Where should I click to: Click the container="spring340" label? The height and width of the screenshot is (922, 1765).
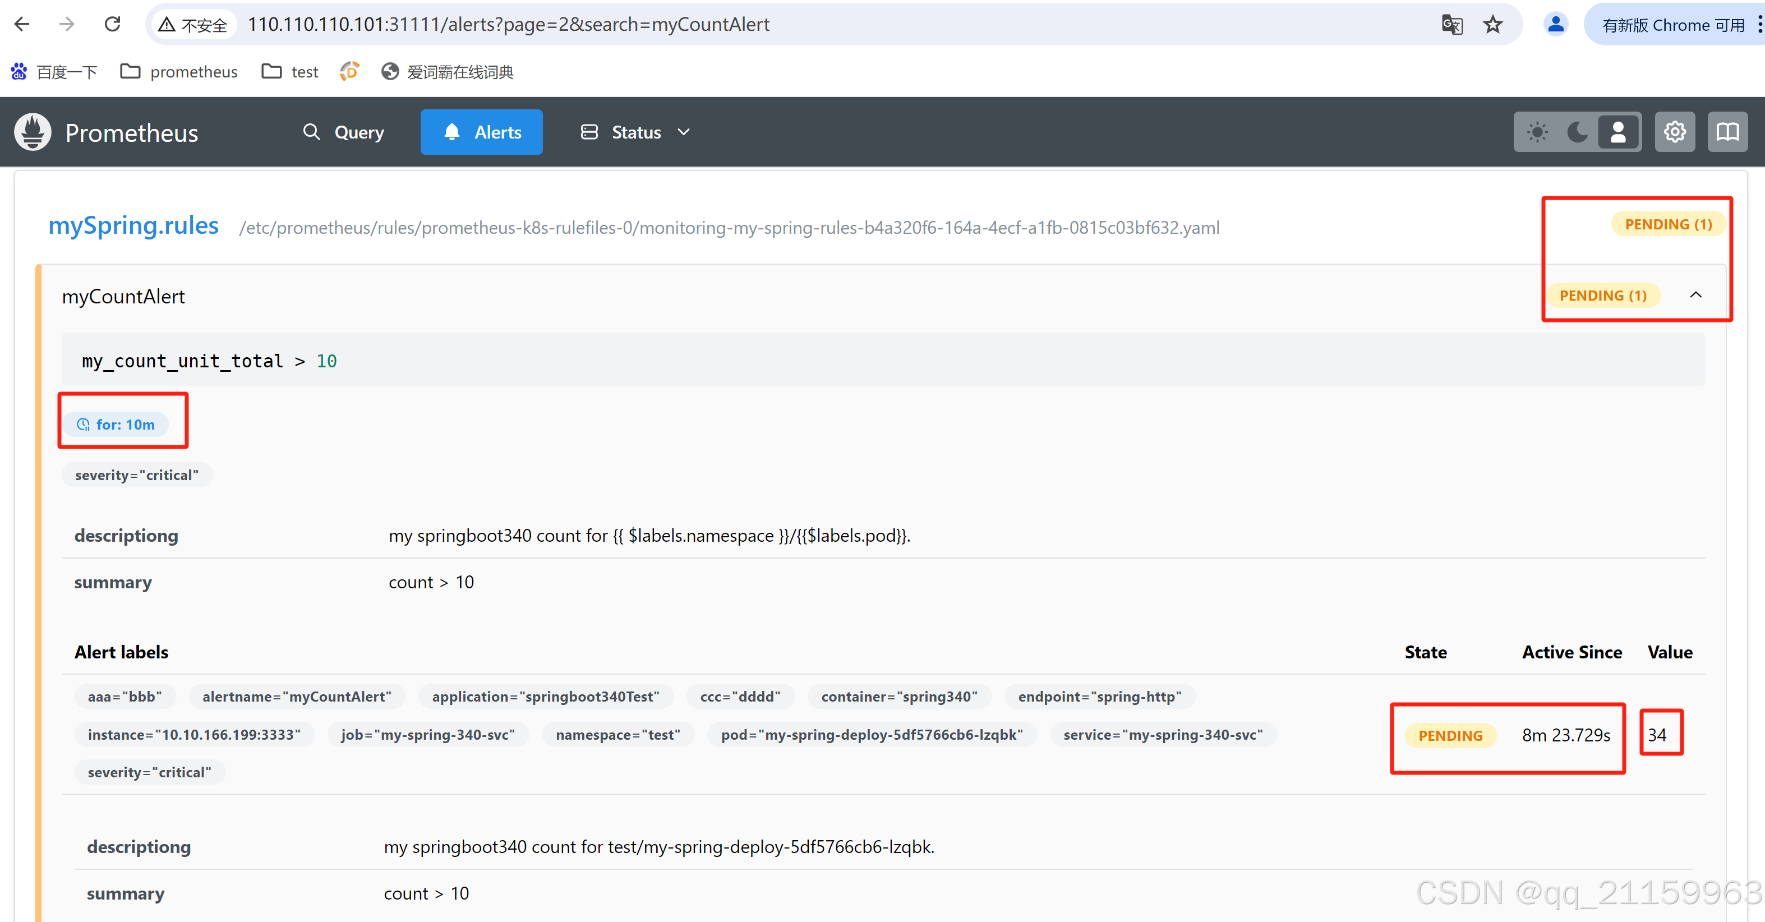pos(899,697)
